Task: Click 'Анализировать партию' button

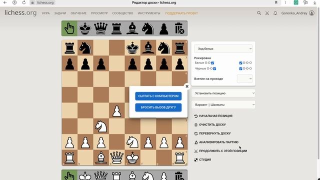Action: pos(216,142)
